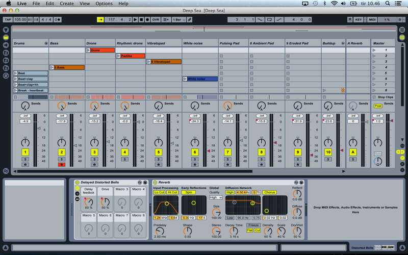Click the transport Stop button
The height and width of the screenshot is (255, 408).
(x=141, y=19)
